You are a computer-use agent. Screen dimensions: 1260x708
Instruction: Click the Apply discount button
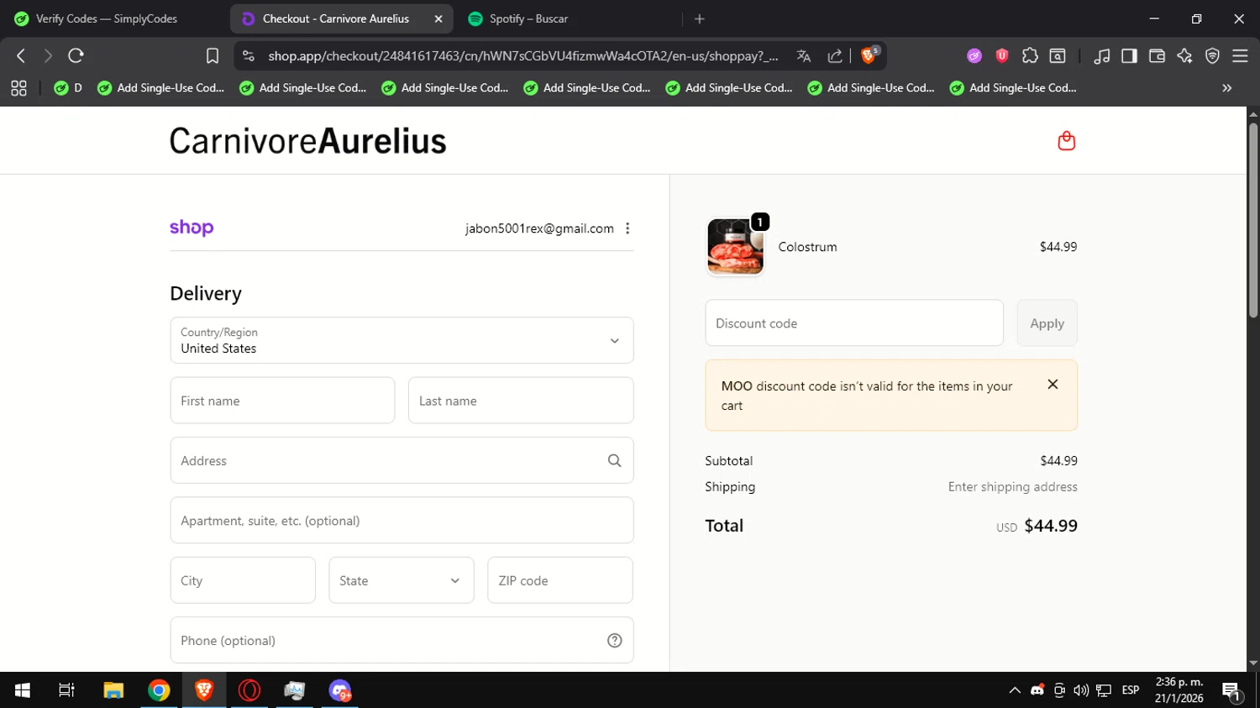pos(1047,323)
